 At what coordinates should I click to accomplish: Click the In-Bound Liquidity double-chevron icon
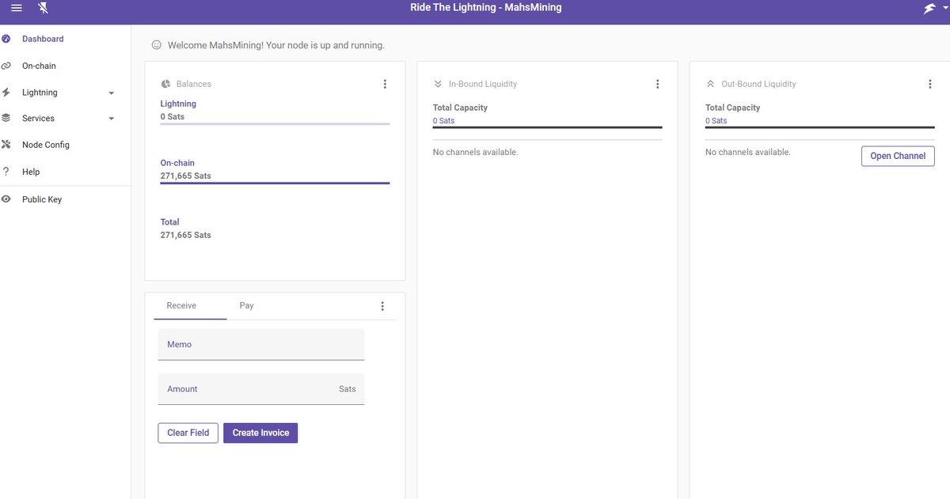coord(438,84)
